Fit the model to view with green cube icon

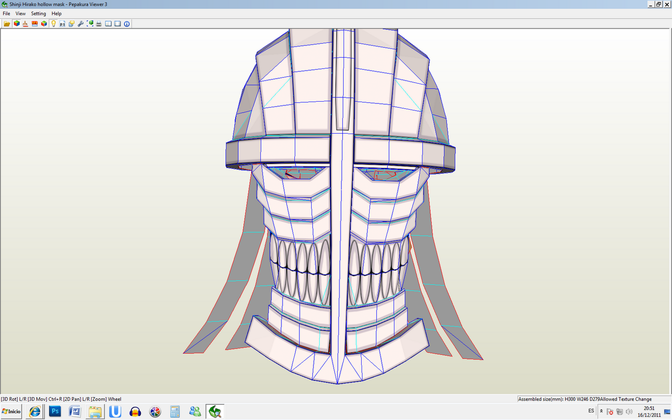tap(90, 24)
